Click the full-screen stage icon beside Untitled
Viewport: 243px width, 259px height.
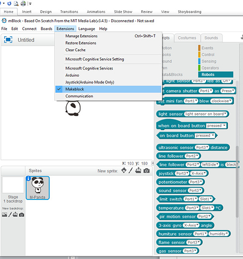(x=8, y=39)
